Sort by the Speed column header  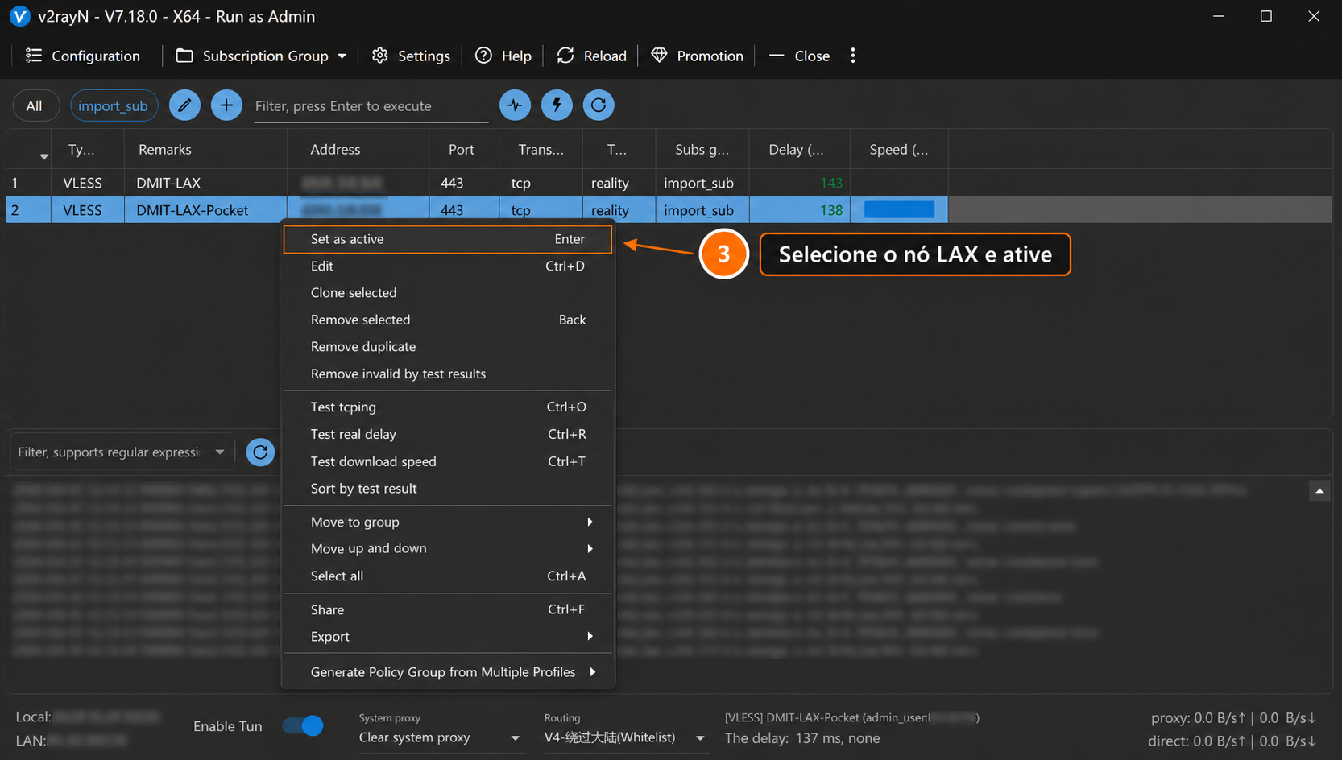[899, 149]
